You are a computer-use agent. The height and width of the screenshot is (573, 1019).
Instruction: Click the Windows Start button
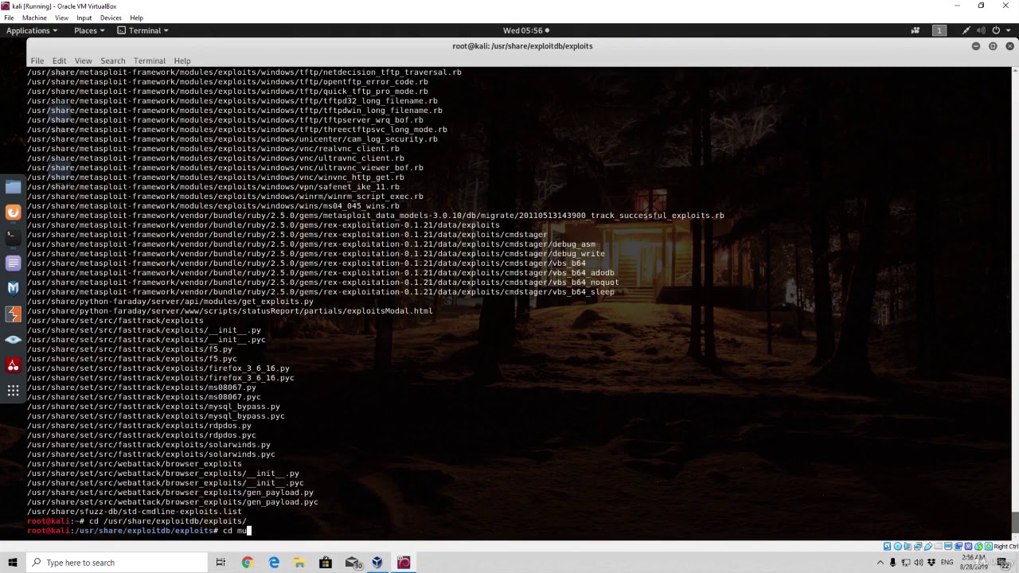pyautogui.click(x=12, y=563)
